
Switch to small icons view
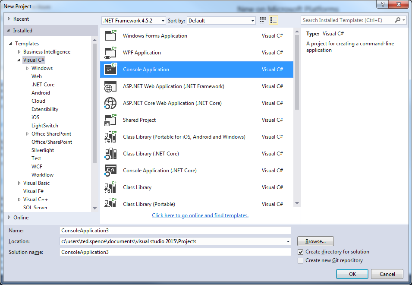[263, 21]
